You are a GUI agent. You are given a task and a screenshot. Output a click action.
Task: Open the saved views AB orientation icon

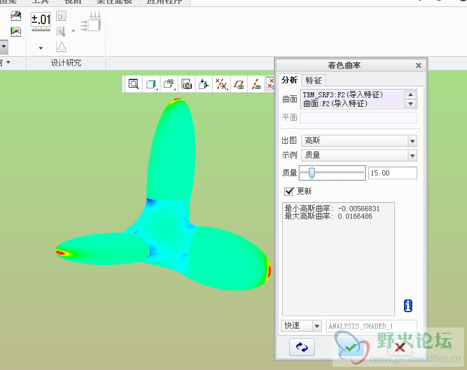[169, 84]
